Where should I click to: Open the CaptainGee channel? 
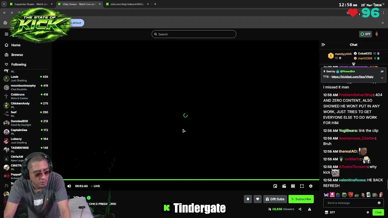click(x=26, y=132)
